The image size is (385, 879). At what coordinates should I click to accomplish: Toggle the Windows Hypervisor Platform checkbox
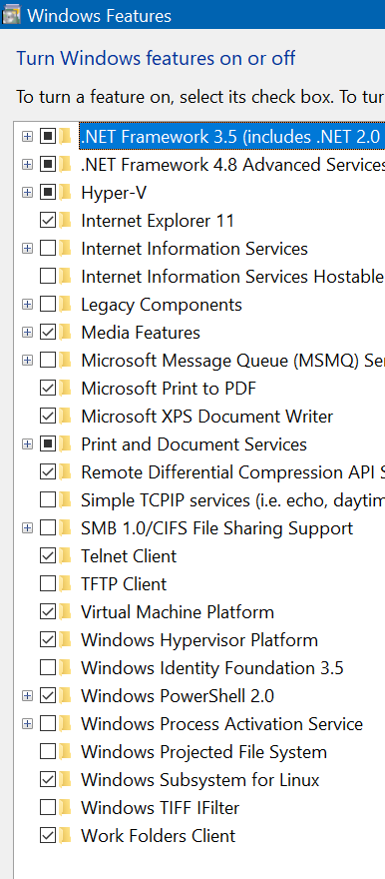[48, 640]
